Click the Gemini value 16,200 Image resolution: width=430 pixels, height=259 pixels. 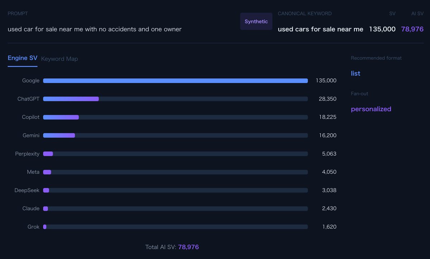click(x=328, y=136)
